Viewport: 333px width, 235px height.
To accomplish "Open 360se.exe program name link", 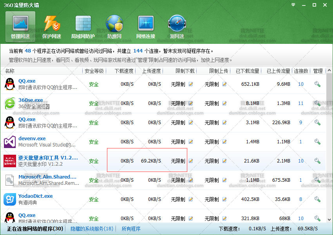I will (x=31, y=100).
